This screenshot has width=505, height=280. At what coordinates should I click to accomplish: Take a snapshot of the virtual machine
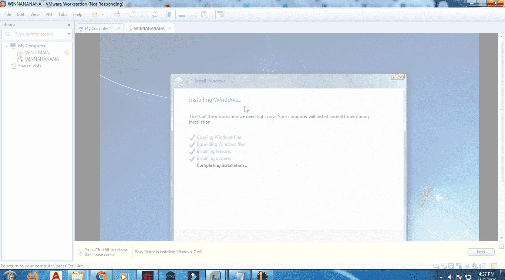(132, 14)
